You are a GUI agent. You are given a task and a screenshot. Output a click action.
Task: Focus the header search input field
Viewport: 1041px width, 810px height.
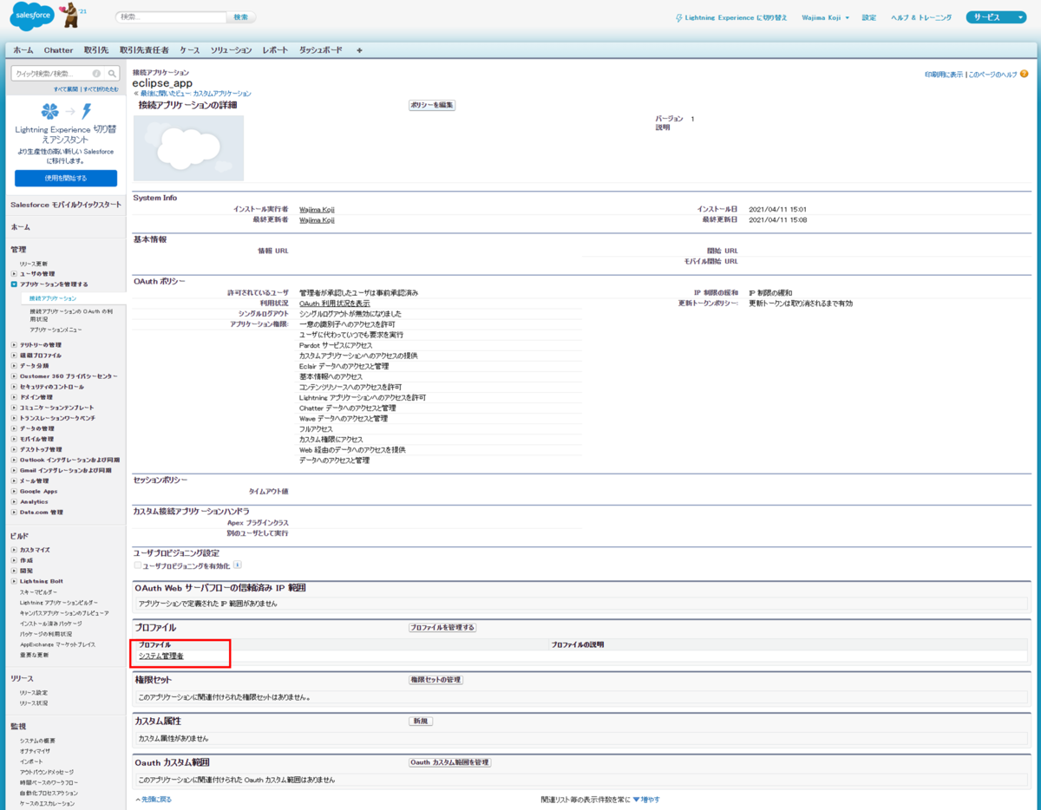170,17
